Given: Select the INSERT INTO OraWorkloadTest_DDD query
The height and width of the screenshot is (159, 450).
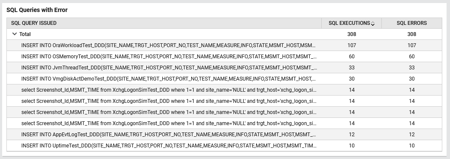Looking at the screenshot, I should (x=169, y=45).
